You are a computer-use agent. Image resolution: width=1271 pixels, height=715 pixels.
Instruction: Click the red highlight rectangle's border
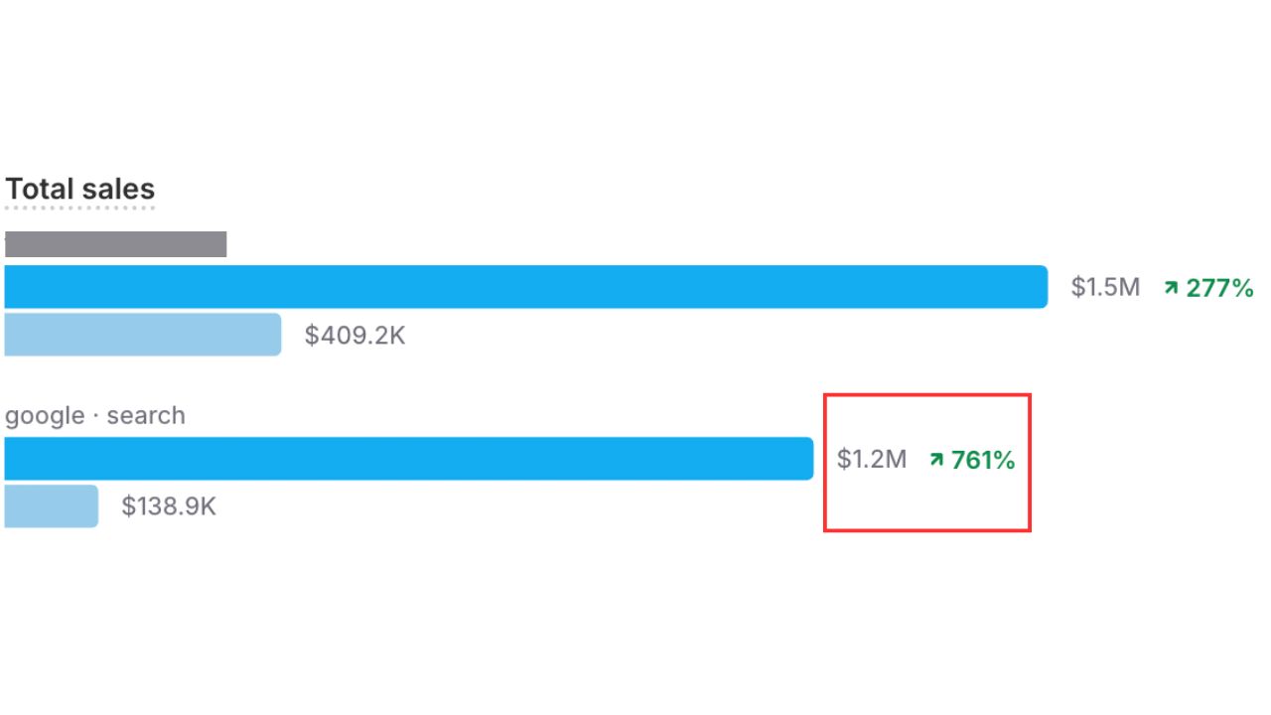pos(927,394)
